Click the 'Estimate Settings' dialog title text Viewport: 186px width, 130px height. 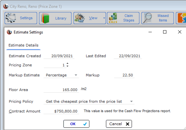coord(28,32)
